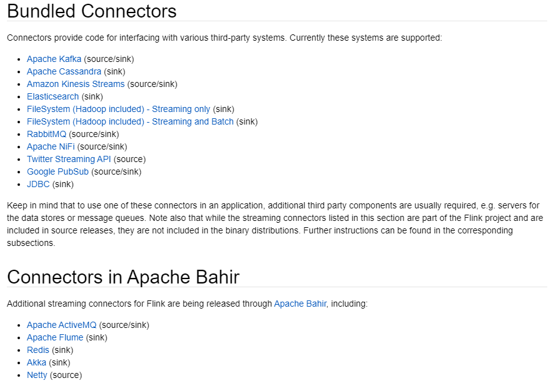Open the Apache NiFi link

[51, 146]
